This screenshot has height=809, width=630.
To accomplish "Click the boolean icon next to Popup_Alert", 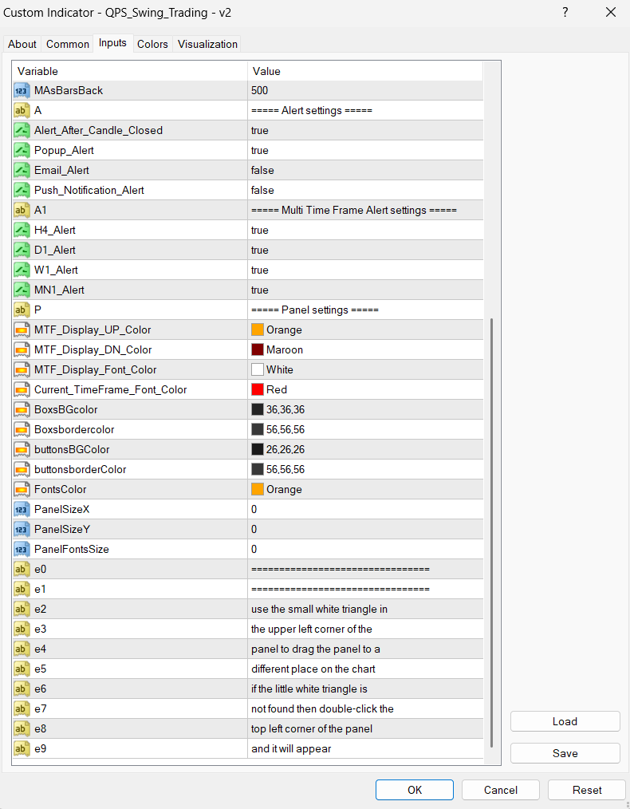I will pyautogui.click(x=22, y=150).
